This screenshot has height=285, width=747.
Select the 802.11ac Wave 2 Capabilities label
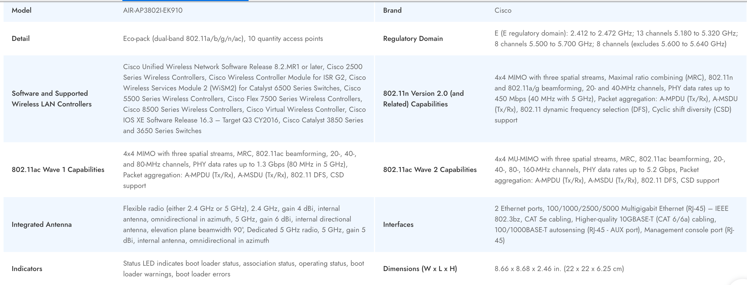click(430, 169)
